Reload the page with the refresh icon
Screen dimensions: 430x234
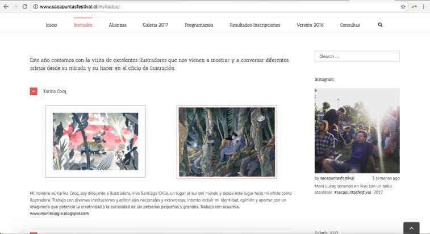pyautogui.click(x=24, y=7)
